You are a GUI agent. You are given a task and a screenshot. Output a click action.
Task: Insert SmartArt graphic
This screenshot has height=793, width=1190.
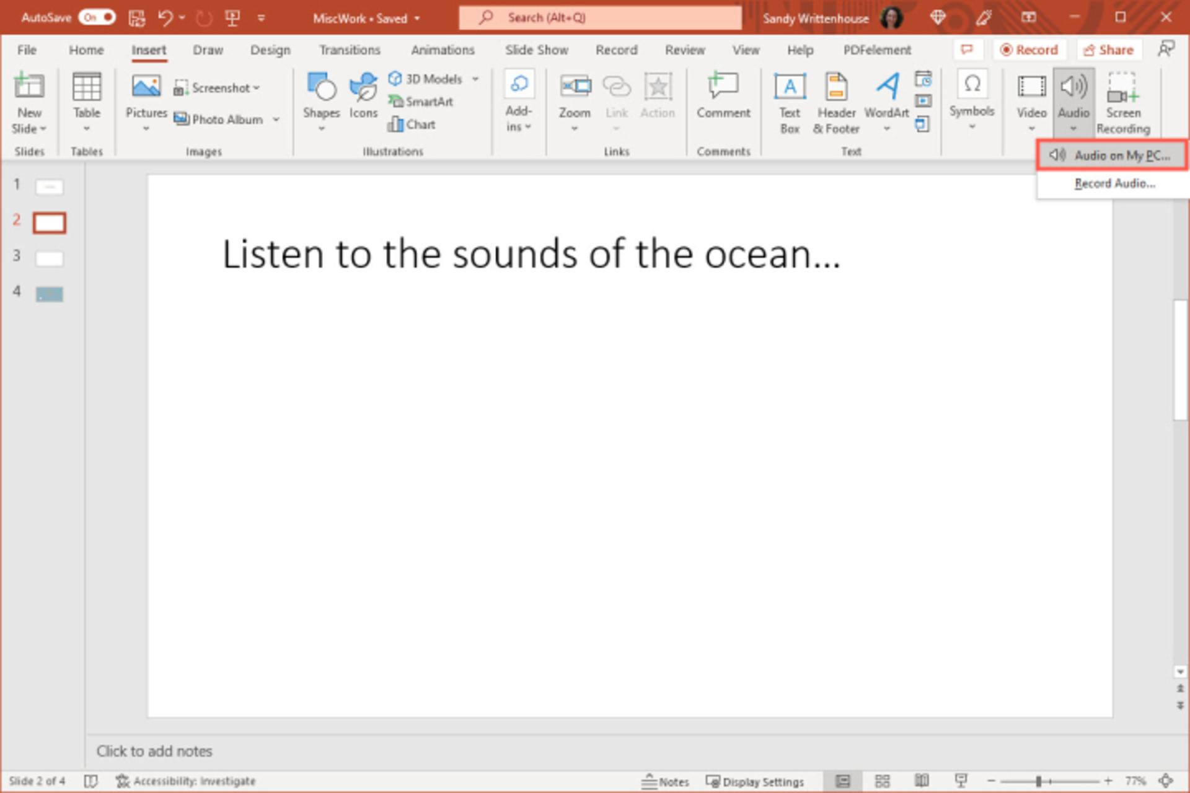[x=421, y=102]
